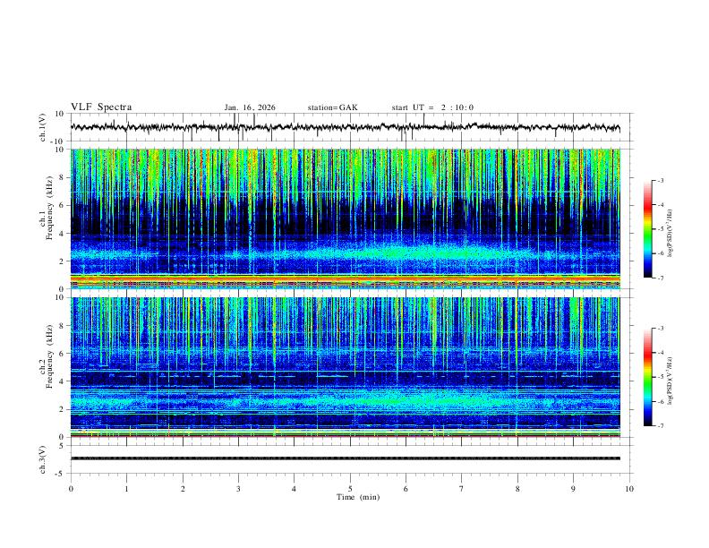This screenshot has width=709, height=548.
Task: Click the "-10" tick on ch.1(V) axis
Action: pyautogui.click(x=58, y=141)
